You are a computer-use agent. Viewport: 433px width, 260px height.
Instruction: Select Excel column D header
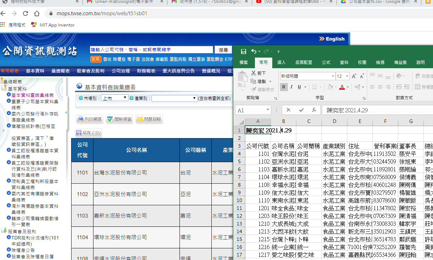tap(335, 122)
